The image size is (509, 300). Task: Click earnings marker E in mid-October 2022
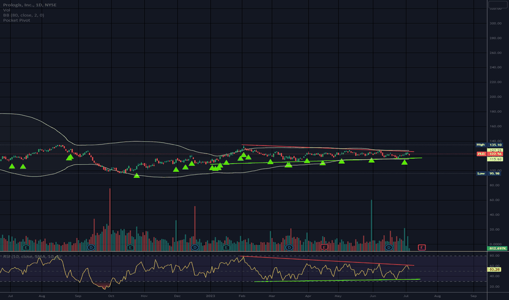(130, 248)
